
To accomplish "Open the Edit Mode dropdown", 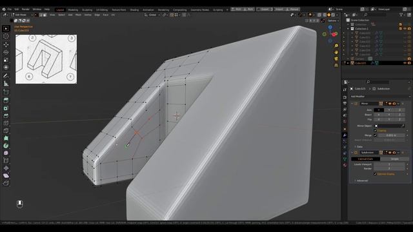I will (x=22, y=15).
